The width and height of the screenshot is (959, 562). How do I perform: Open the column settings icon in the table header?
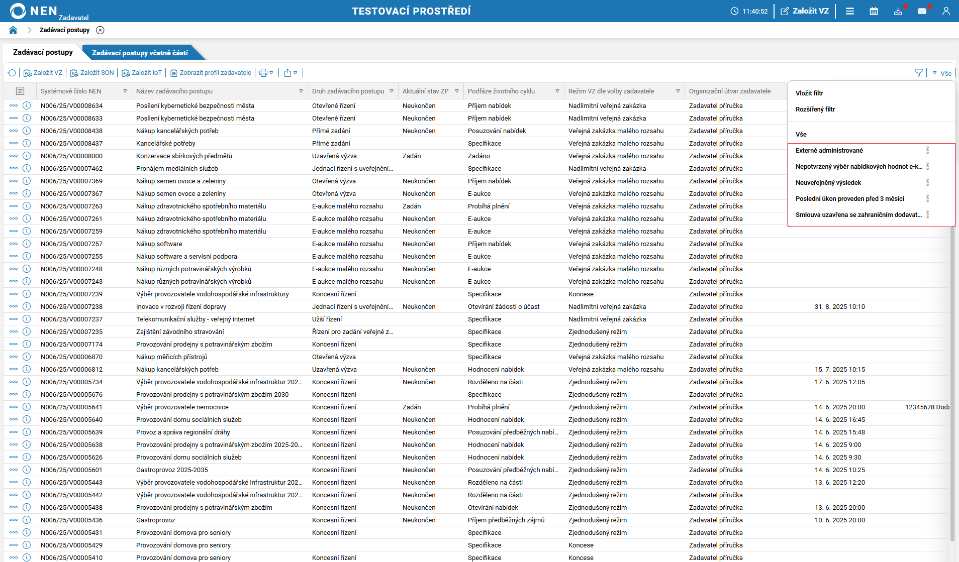(20, 91)
